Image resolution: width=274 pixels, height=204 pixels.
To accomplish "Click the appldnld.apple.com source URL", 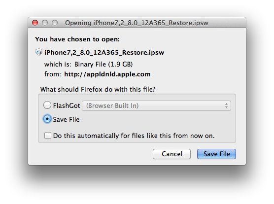I will click(x=107, y=74).
